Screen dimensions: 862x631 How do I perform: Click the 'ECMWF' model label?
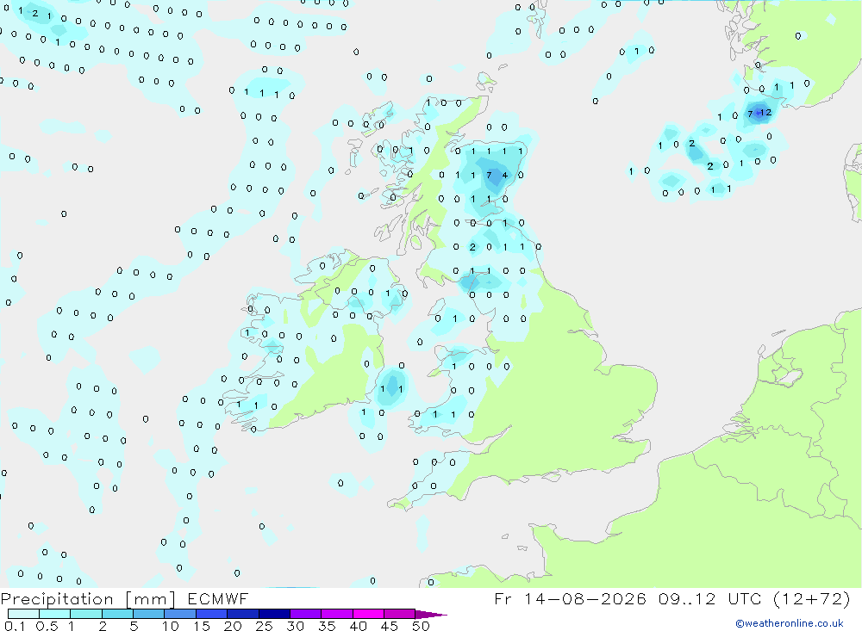[218, 598]
